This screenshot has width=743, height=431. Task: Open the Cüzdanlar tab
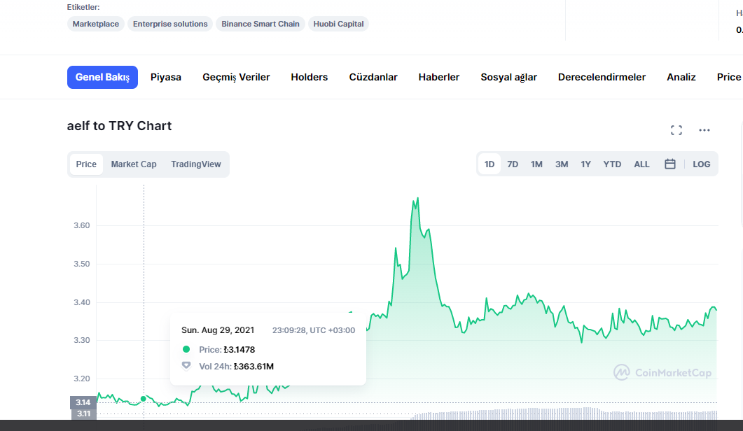pyautogui.click(x=373, y=77)
